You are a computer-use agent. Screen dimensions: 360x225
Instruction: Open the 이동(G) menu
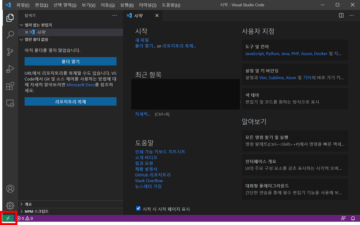click(108, 5)
